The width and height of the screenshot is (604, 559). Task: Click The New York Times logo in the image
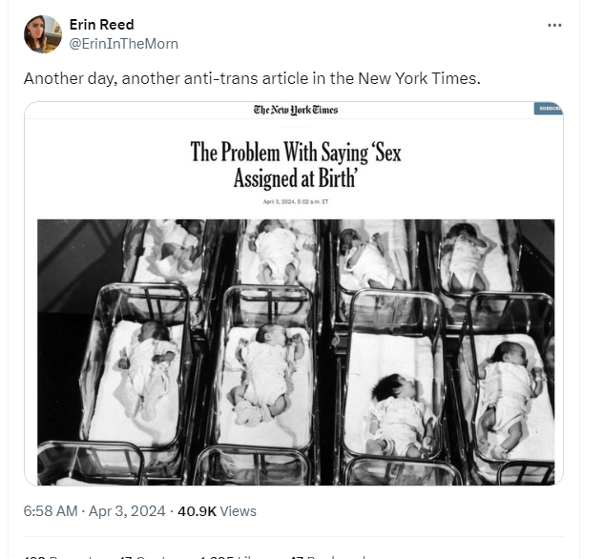tap(296, 110)
